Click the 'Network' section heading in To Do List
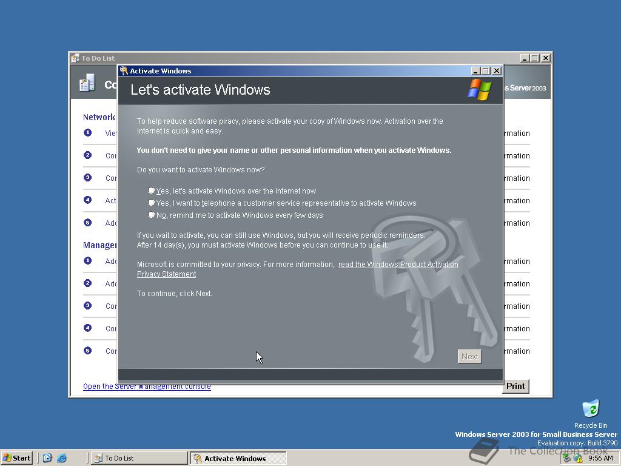Screen dimensions: 621x466 [x=99, y=117]
